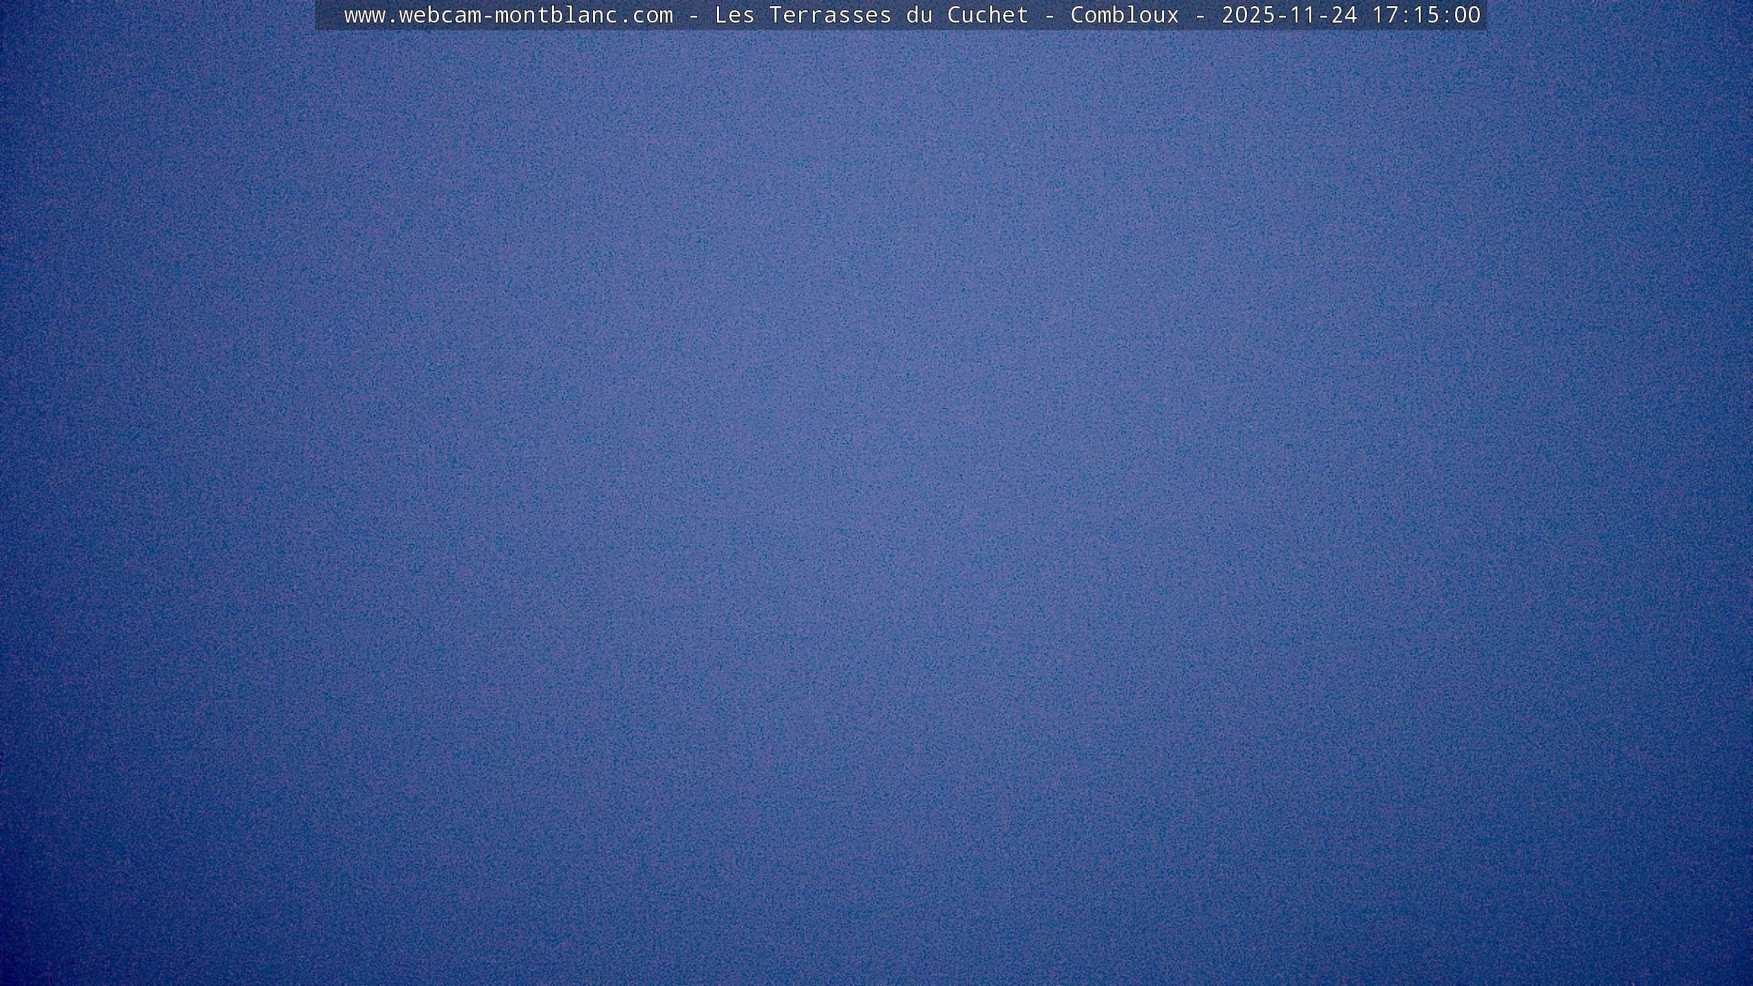Click dash between Cuchet and Combloux
Viewport: 1753px width, 986px height.
[1049, 15]
